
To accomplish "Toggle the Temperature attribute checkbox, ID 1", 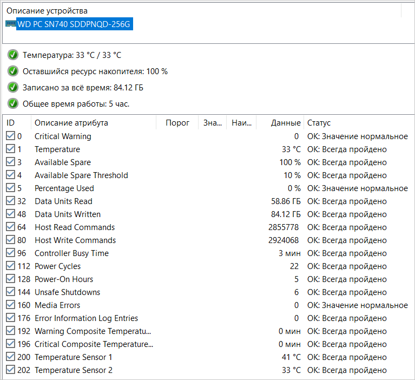I will 10,149.
